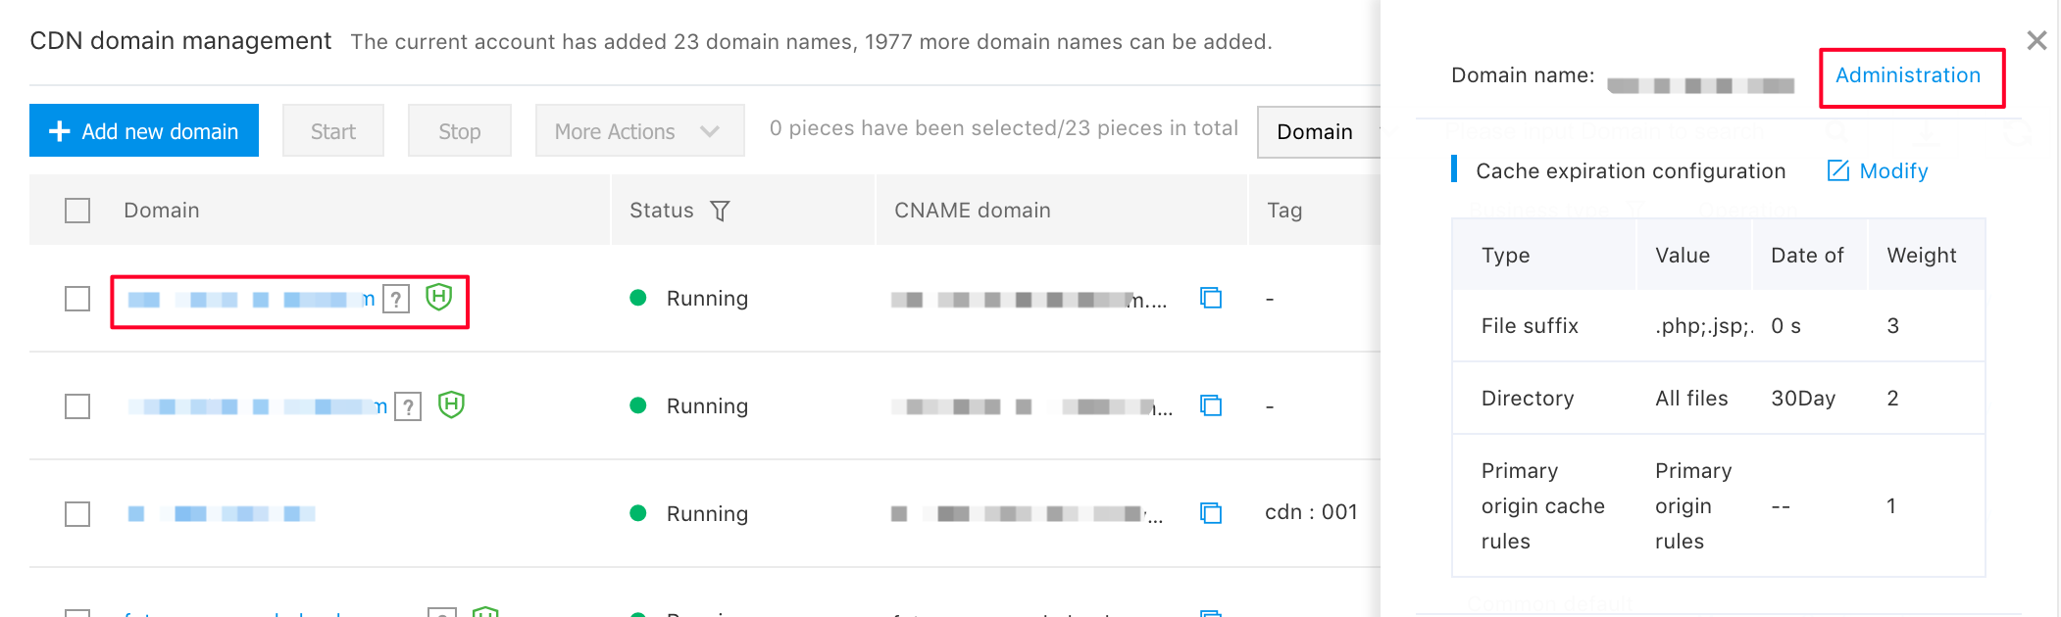
Task: Click the Stop button
Action: tap(459, 130)
